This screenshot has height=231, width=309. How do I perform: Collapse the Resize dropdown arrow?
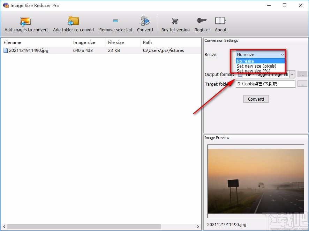tap(282, 55)
